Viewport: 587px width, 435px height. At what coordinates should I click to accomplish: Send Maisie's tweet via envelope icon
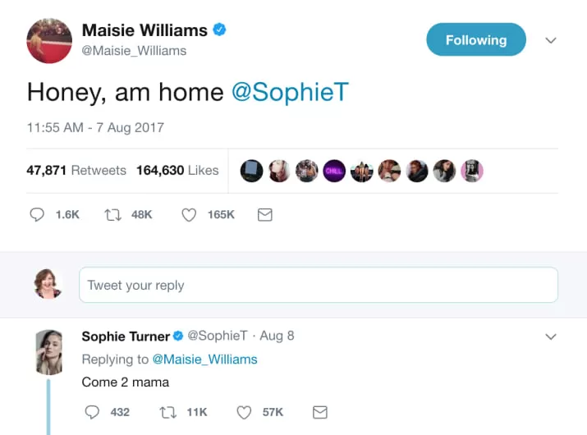coord(265,215)
